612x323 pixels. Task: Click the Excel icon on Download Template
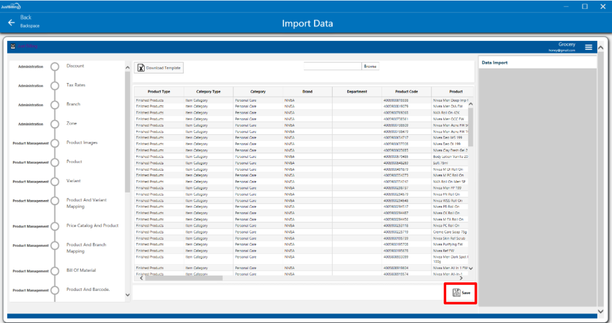[141, 67]
